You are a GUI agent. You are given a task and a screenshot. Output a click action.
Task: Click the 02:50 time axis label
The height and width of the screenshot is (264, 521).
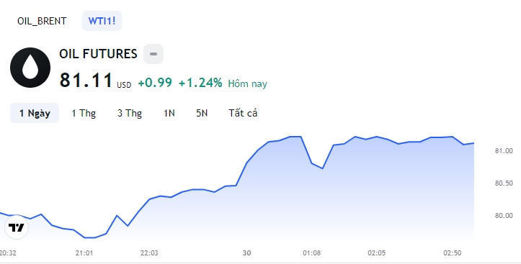pyautogui.click(x=453, y=253)
